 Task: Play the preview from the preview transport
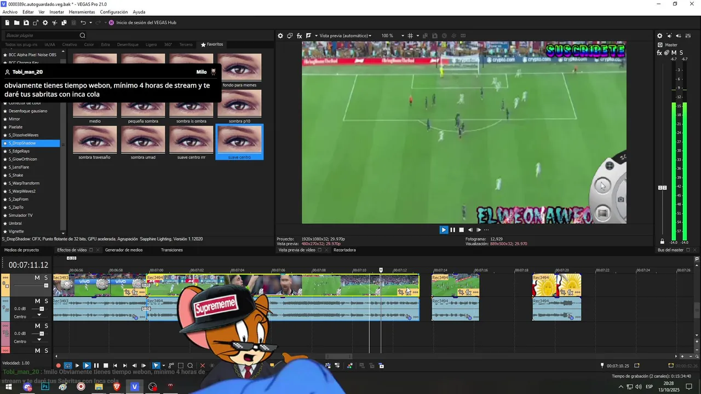[444, 230]
